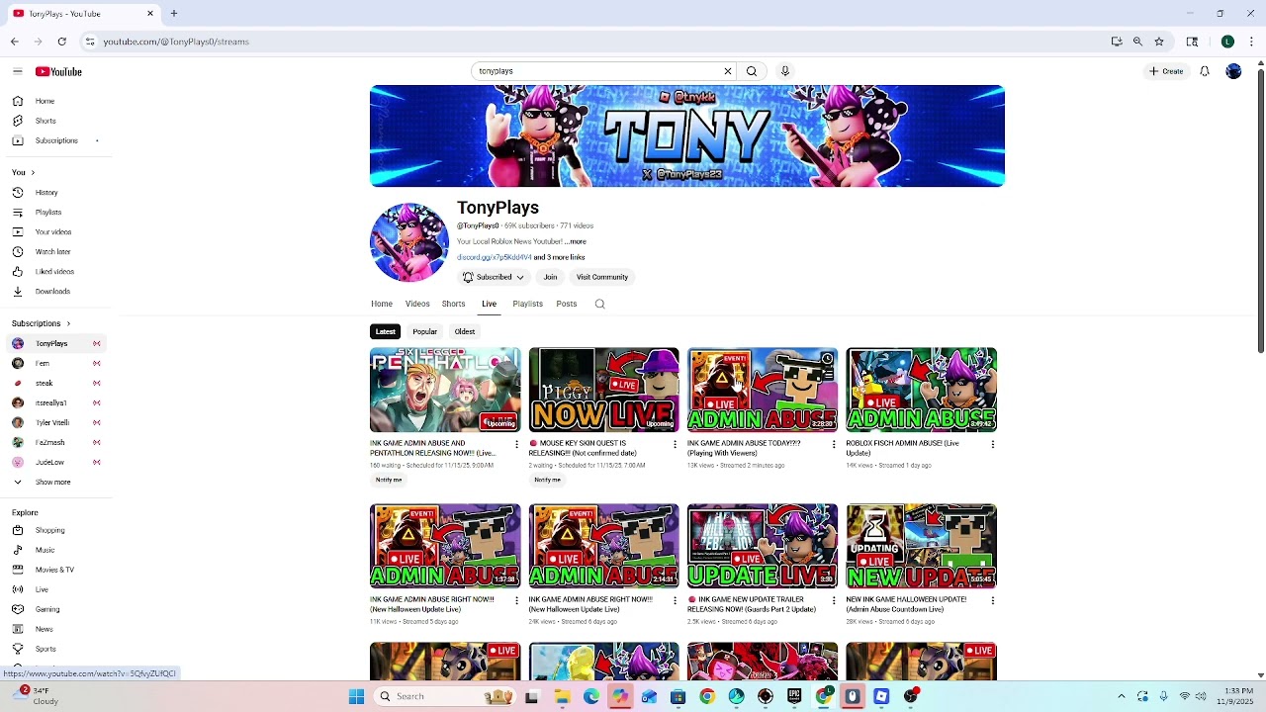Open Tyler Vitelli channel in subscriptions
Image resolution: width=1266 pixels, height=712 pixels.
[x=56, y=422]
